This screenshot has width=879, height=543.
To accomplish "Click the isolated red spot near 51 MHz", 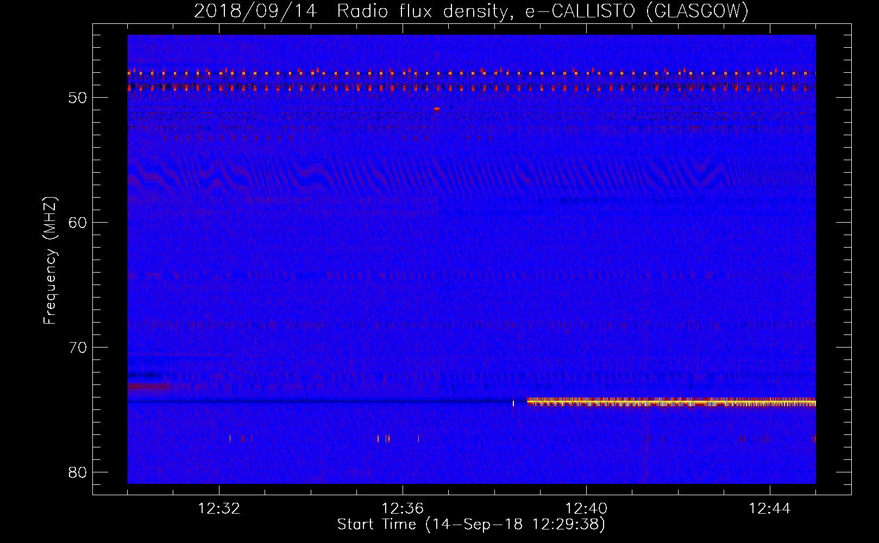I will tap(437, 109).
